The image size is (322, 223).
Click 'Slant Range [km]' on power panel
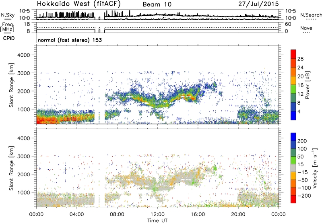11,85
